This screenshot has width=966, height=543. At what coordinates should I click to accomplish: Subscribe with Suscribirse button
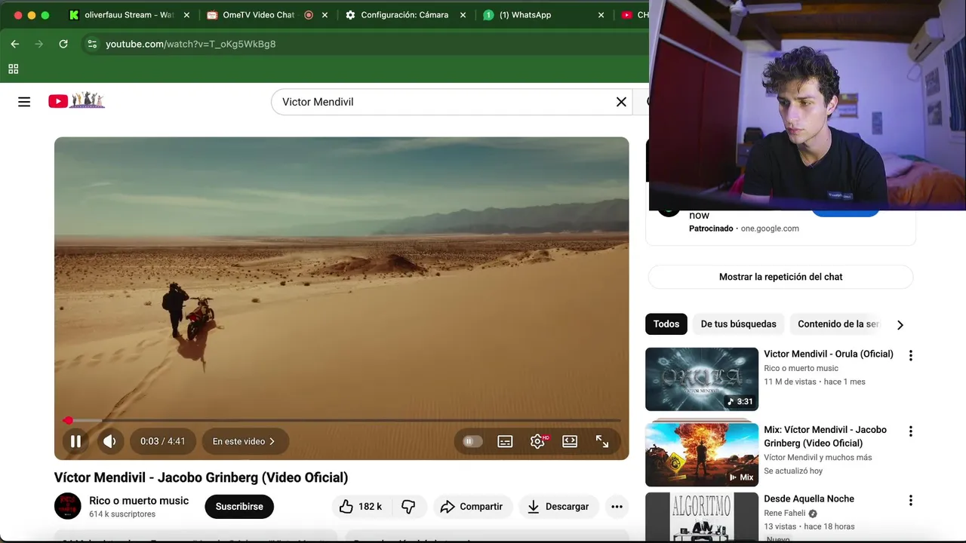[239, 507]
